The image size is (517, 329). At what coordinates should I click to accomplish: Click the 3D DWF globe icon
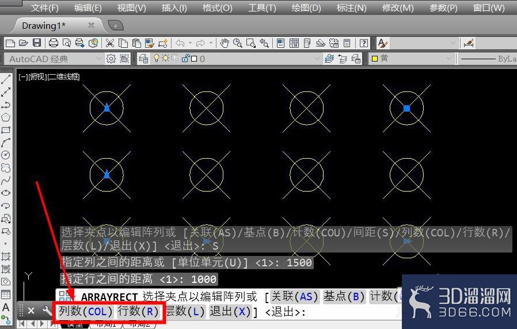pyautogui.click(x=93, y=43)
